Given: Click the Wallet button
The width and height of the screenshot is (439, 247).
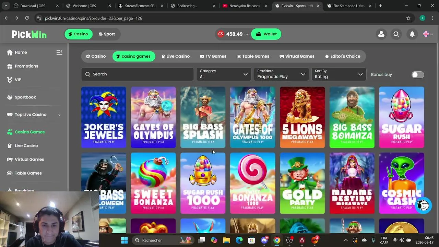Looking at the screenshot, I should pyautogui.click(x=266, y=34).
